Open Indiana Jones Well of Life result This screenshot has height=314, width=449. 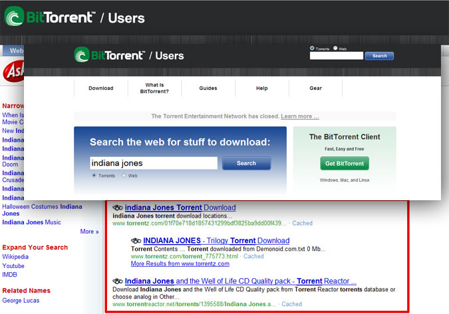click(x=241, y=281)
